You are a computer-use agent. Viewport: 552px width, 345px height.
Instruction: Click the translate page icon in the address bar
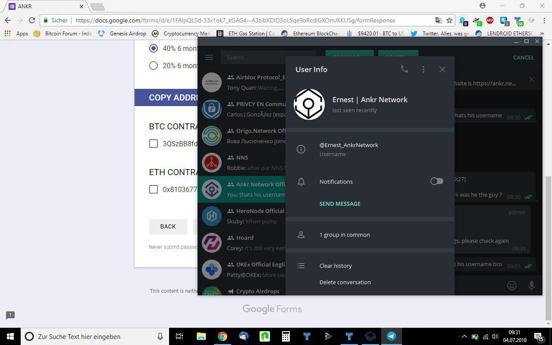tap(438, 20)
